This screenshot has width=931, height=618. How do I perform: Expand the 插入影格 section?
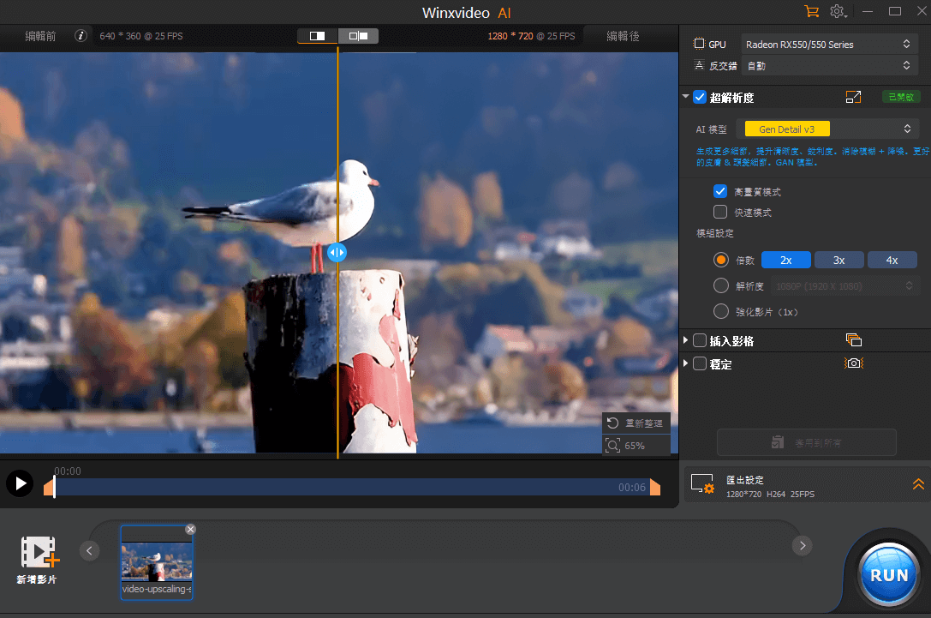click(686, 340)
